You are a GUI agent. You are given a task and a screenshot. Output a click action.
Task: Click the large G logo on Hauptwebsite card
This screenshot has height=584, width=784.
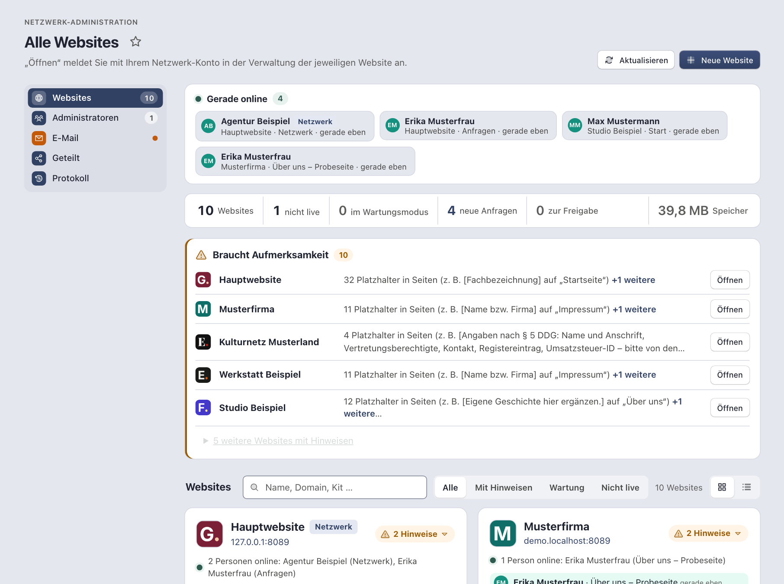pyautogui.click(x=209, y=534)
